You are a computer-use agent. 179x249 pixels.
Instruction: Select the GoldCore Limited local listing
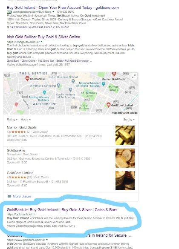click(71, 181)
